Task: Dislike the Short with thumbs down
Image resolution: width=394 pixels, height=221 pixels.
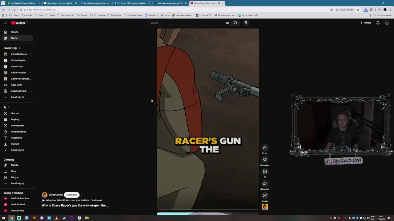Action: tap(265, 160)
